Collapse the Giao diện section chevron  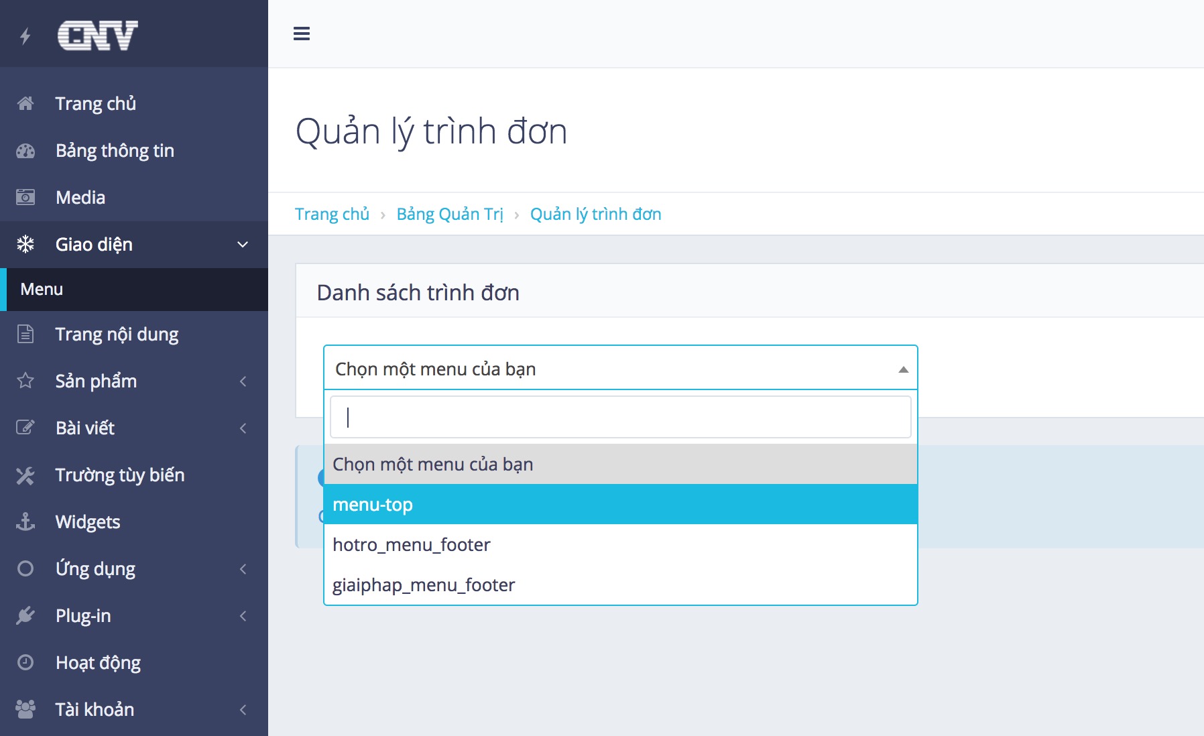click(243, 245)
